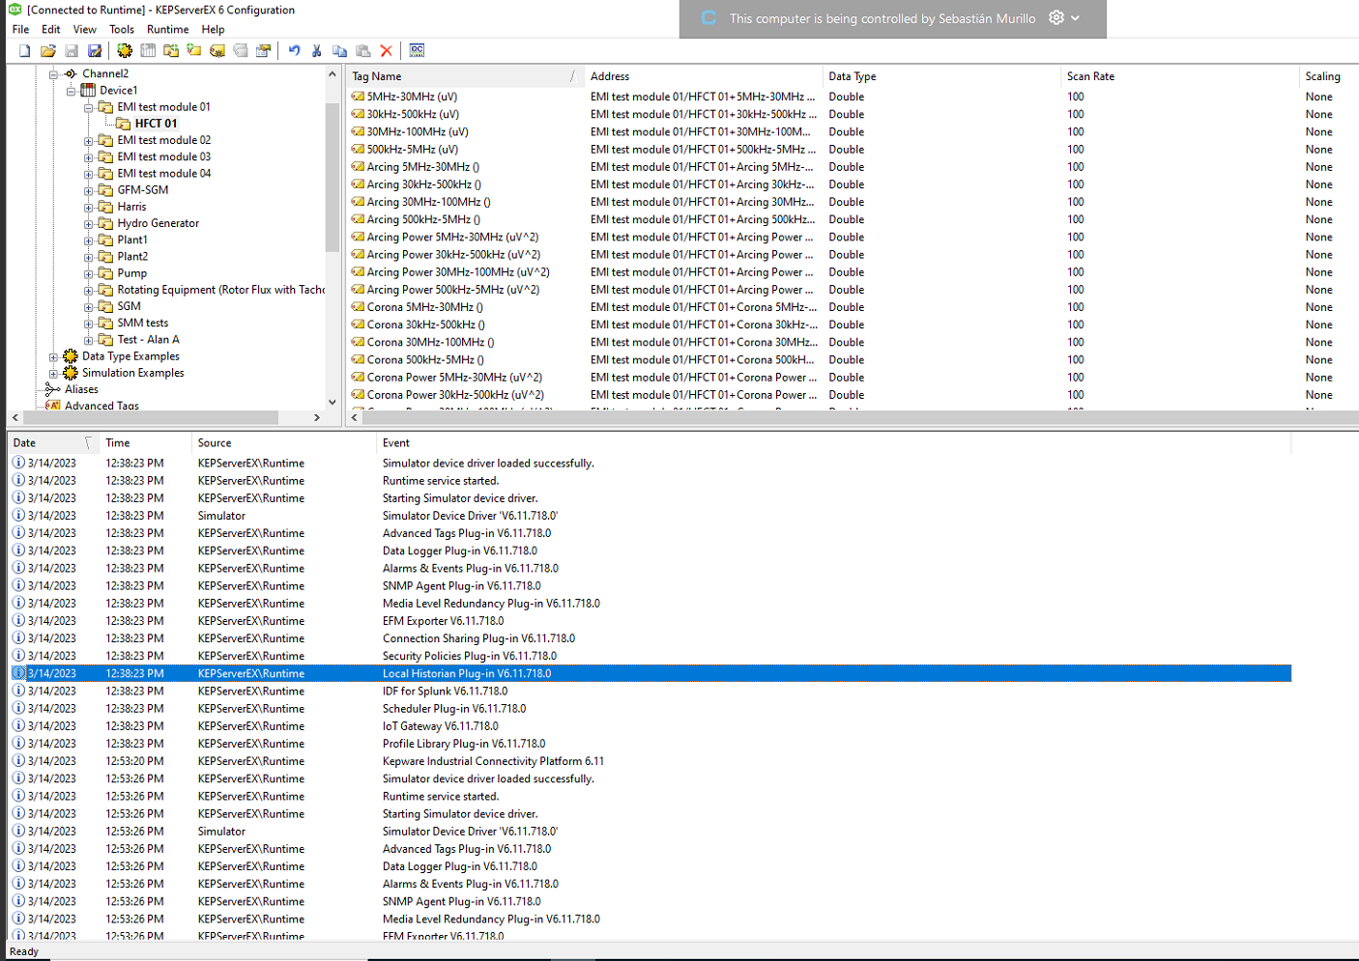Click the Data Type column header
The height and width of the screenshot is (961, 1359).
941,76
